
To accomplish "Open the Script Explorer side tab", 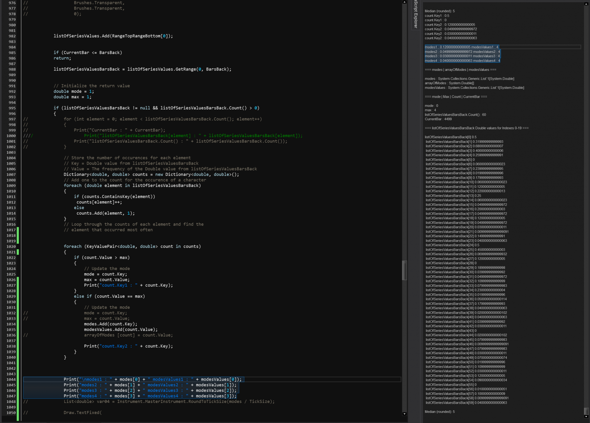I will coord(416,14).
